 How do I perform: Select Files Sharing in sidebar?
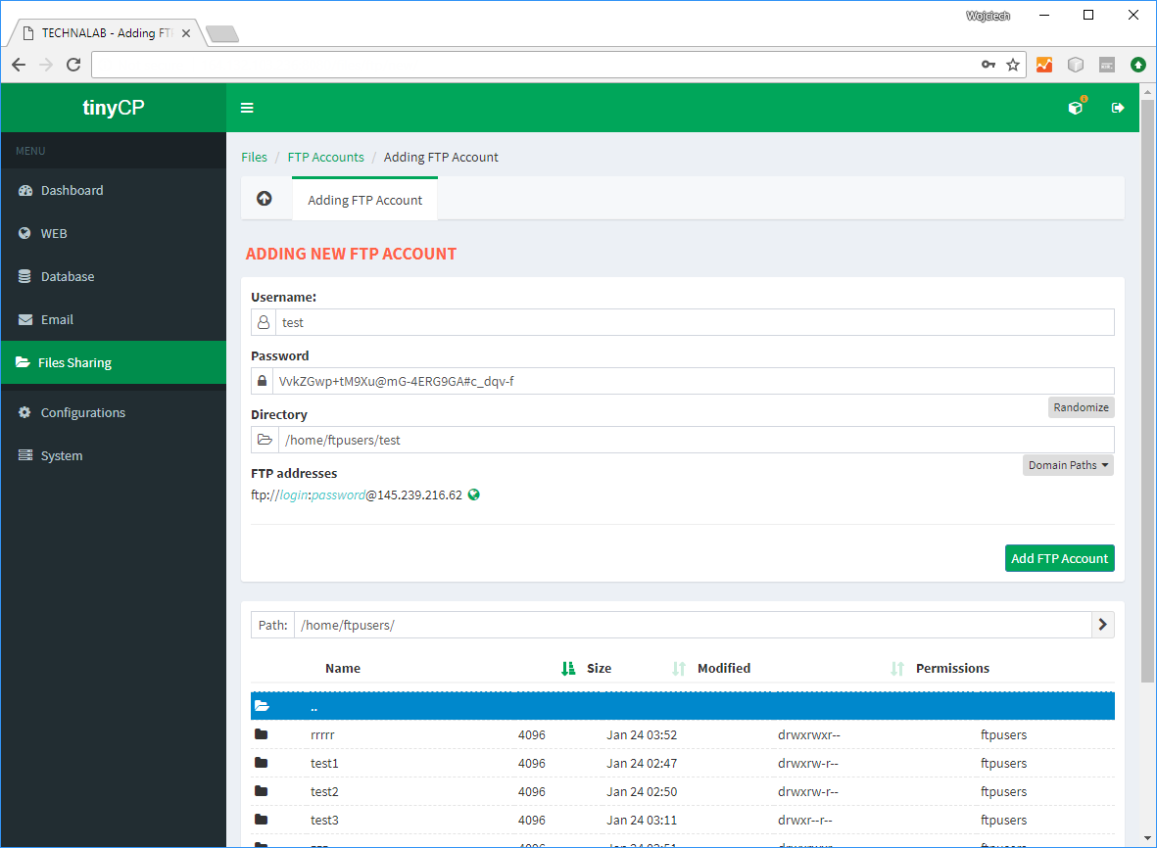coord(114,362)
